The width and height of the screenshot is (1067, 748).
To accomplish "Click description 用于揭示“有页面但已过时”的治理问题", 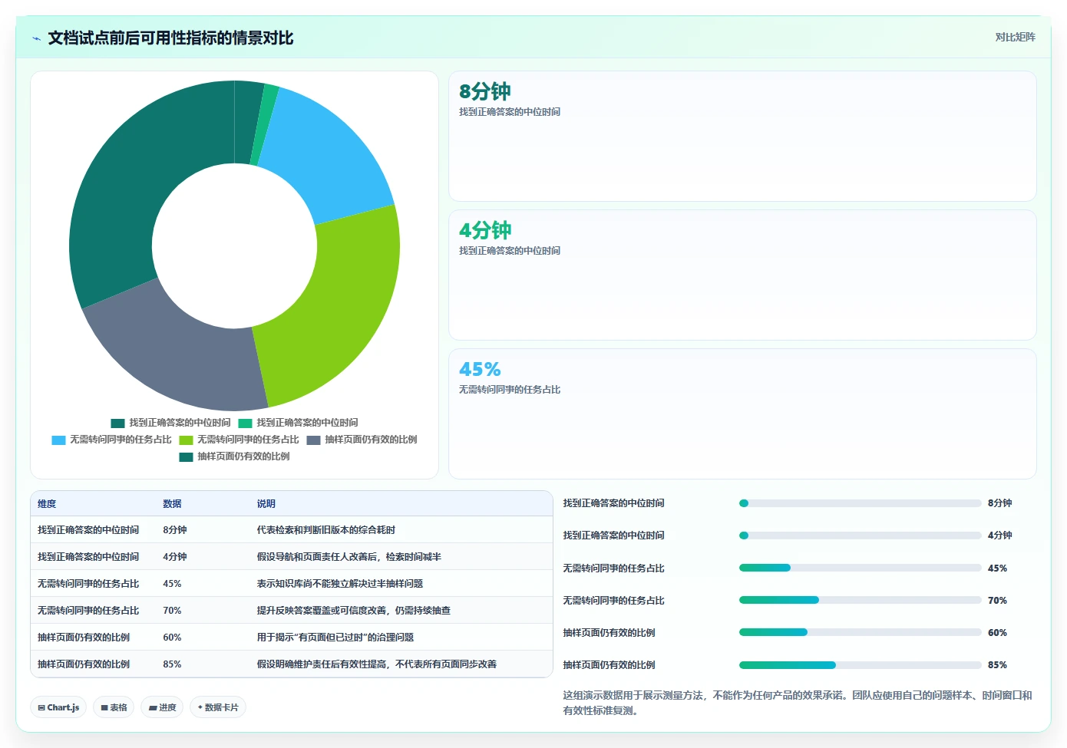I will [x=335, y=638].
